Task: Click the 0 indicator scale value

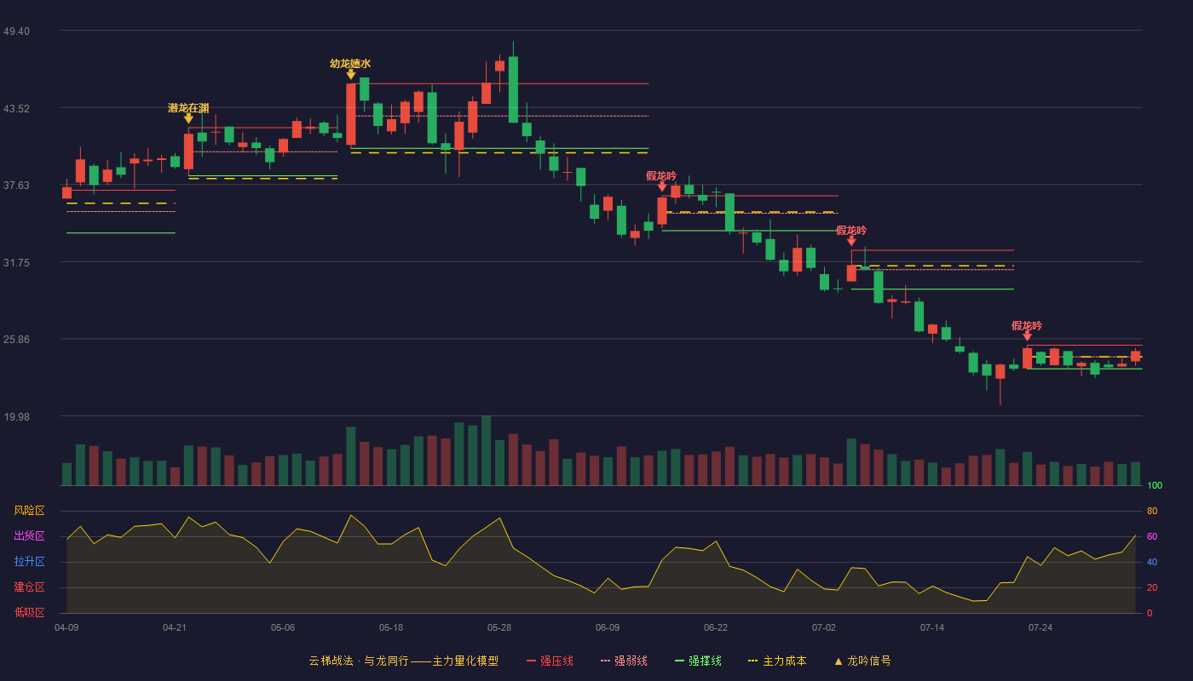Action: (x=1150, y=613)
